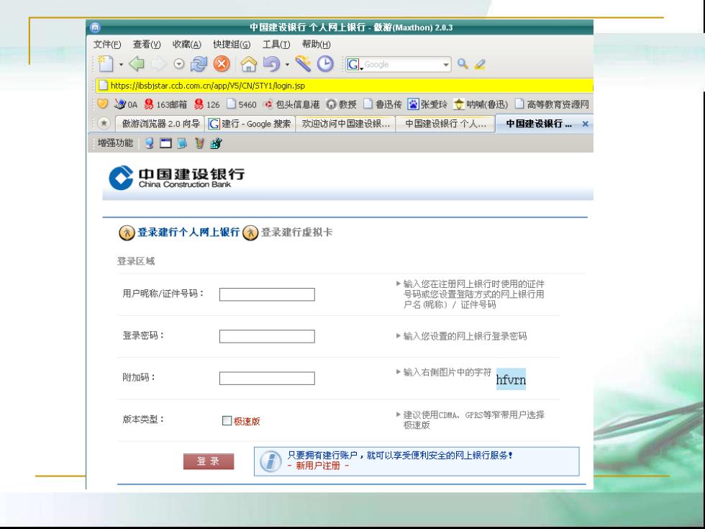The height and width of the screenshot is (529, 705).
Task: Close the active 中国建设银行 tab
Action: 585,124
